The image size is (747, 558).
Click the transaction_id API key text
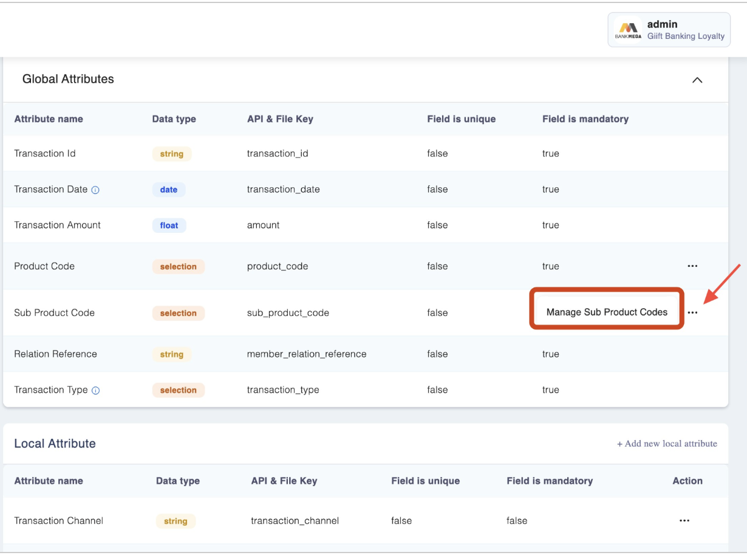click(x=278, y=154)
